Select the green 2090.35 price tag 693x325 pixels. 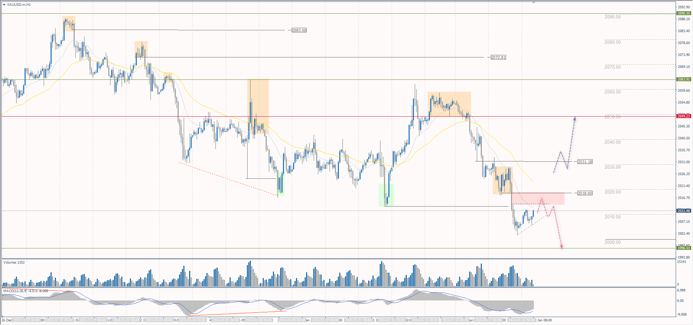(684, 13)
